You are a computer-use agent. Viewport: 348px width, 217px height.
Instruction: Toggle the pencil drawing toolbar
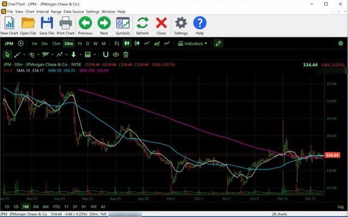[218, 43]
